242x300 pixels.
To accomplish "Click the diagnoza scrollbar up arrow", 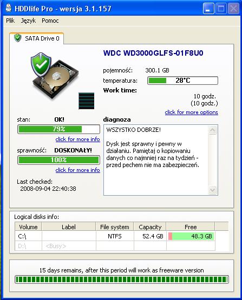I will coord(212,130).
